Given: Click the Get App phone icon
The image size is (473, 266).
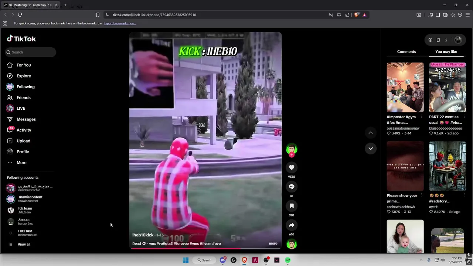Looking at the screenshot, I should (438, 40).
